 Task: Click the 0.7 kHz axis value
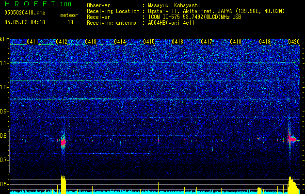(x=4, y=160)
